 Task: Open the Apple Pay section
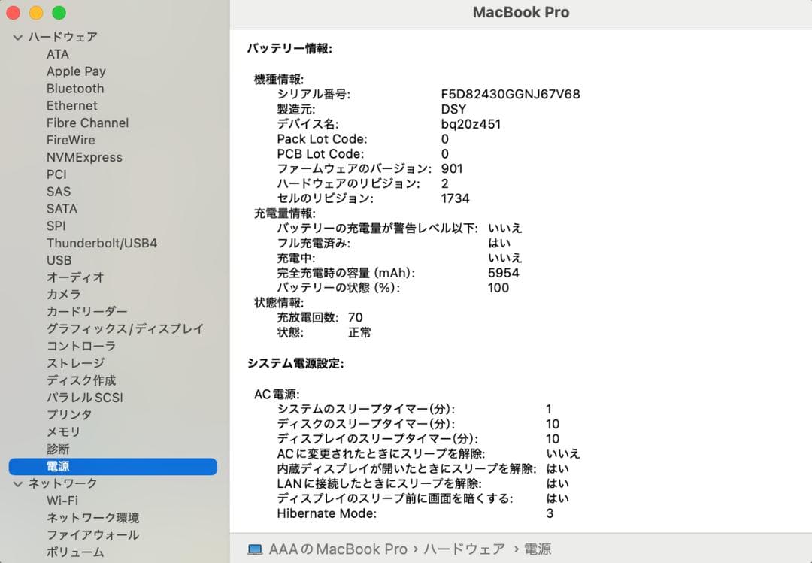coord(76,71)
